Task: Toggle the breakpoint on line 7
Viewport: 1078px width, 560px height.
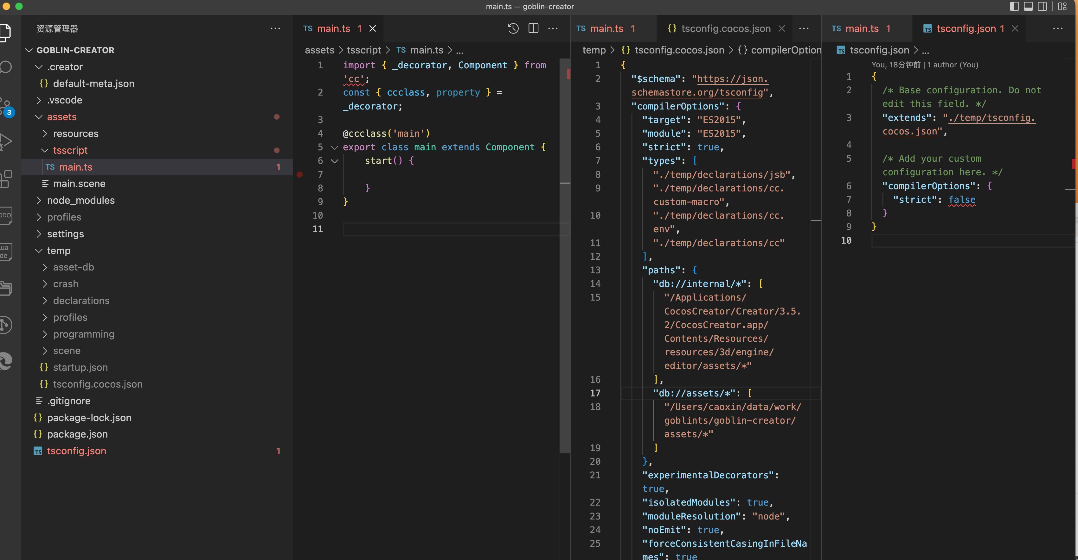Action: coord(300,175)
